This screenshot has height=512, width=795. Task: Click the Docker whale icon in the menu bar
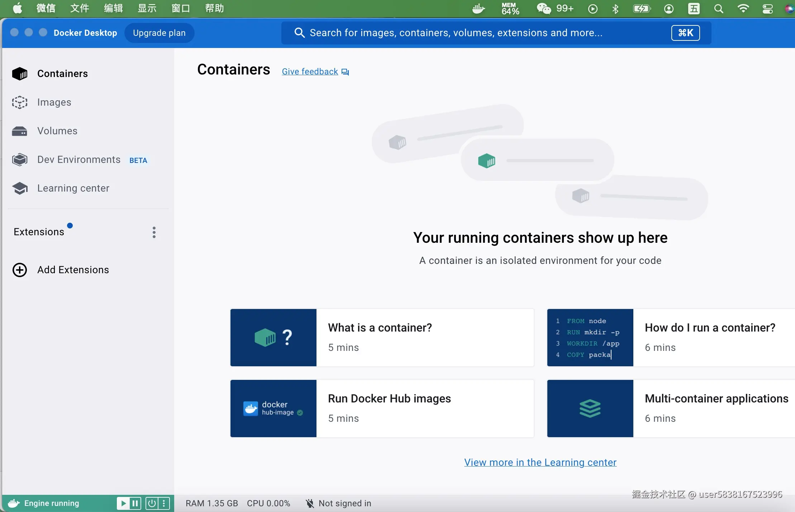pos(479,9)
